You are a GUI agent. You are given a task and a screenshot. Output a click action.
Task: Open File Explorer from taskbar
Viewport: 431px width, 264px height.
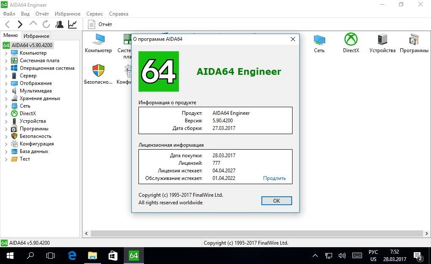(92, 256)
